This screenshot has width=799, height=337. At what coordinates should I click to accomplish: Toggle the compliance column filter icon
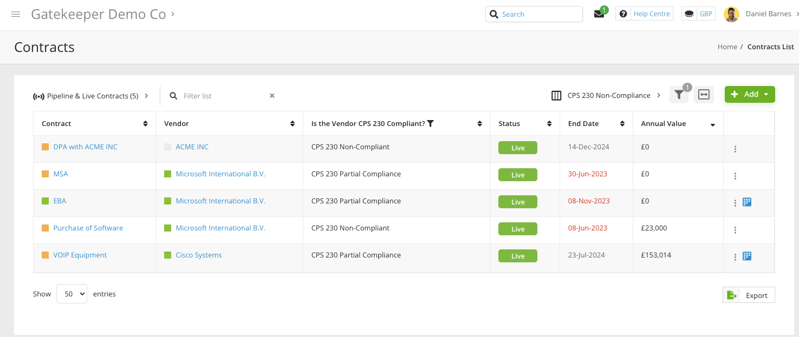point(431,123)
